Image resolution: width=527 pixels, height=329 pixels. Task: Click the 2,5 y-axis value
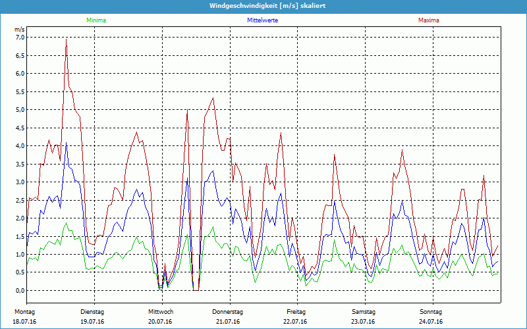pos(20,201)
